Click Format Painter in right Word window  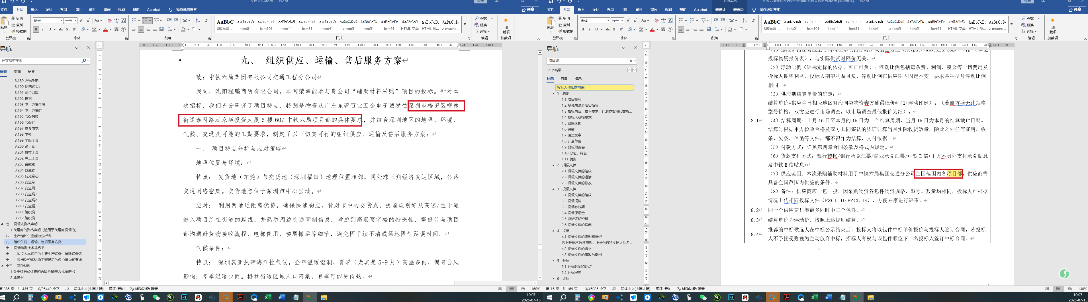[x=566, y=31]
